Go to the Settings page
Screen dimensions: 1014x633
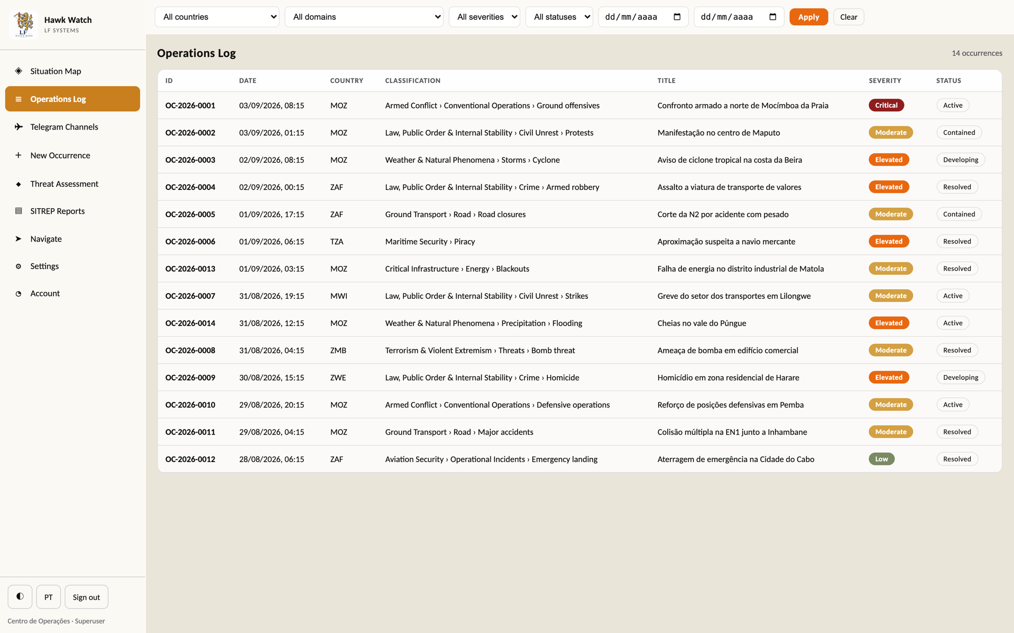click(73, 266)
